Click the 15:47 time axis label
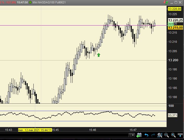Image resolution: width=184 pixels, height=140 pixels. click(x=133, y=130)
